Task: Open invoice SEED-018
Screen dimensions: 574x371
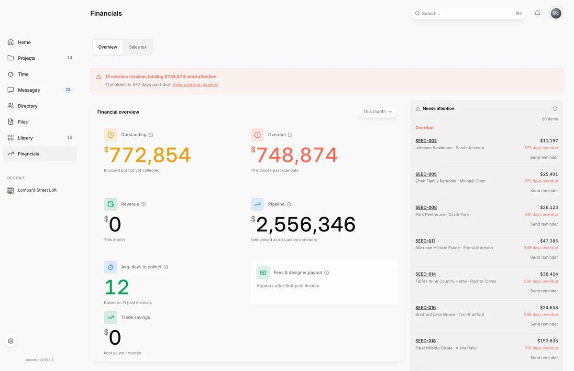Action: pos(426,341)
